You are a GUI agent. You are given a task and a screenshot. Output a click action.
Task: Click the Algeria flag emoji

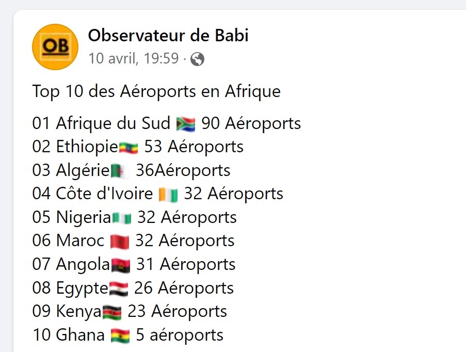pyautogui.click(x=120, y=171)
